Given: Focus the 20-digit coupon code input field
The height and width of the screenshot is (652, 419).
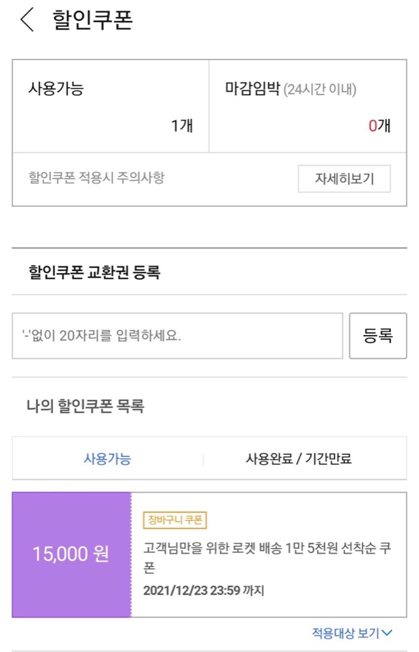Looking at the screenshot, I should click(177, 336).
